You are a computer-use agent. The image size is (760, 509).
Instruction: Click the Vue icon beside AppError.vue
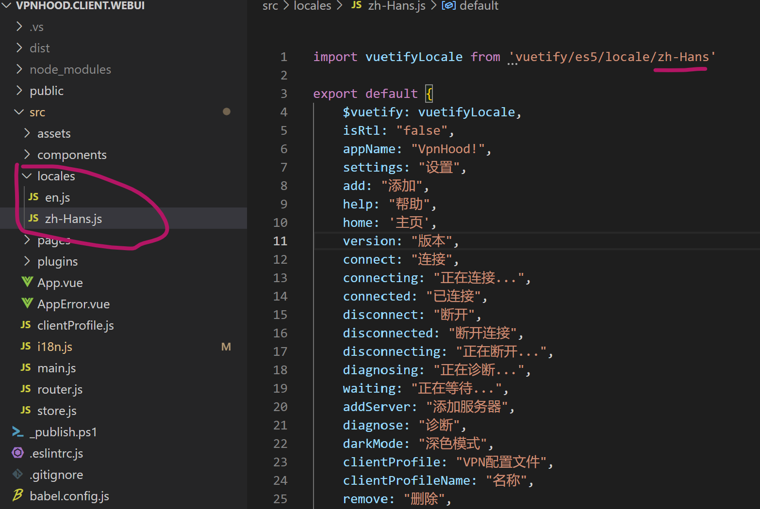click(27, 303)
